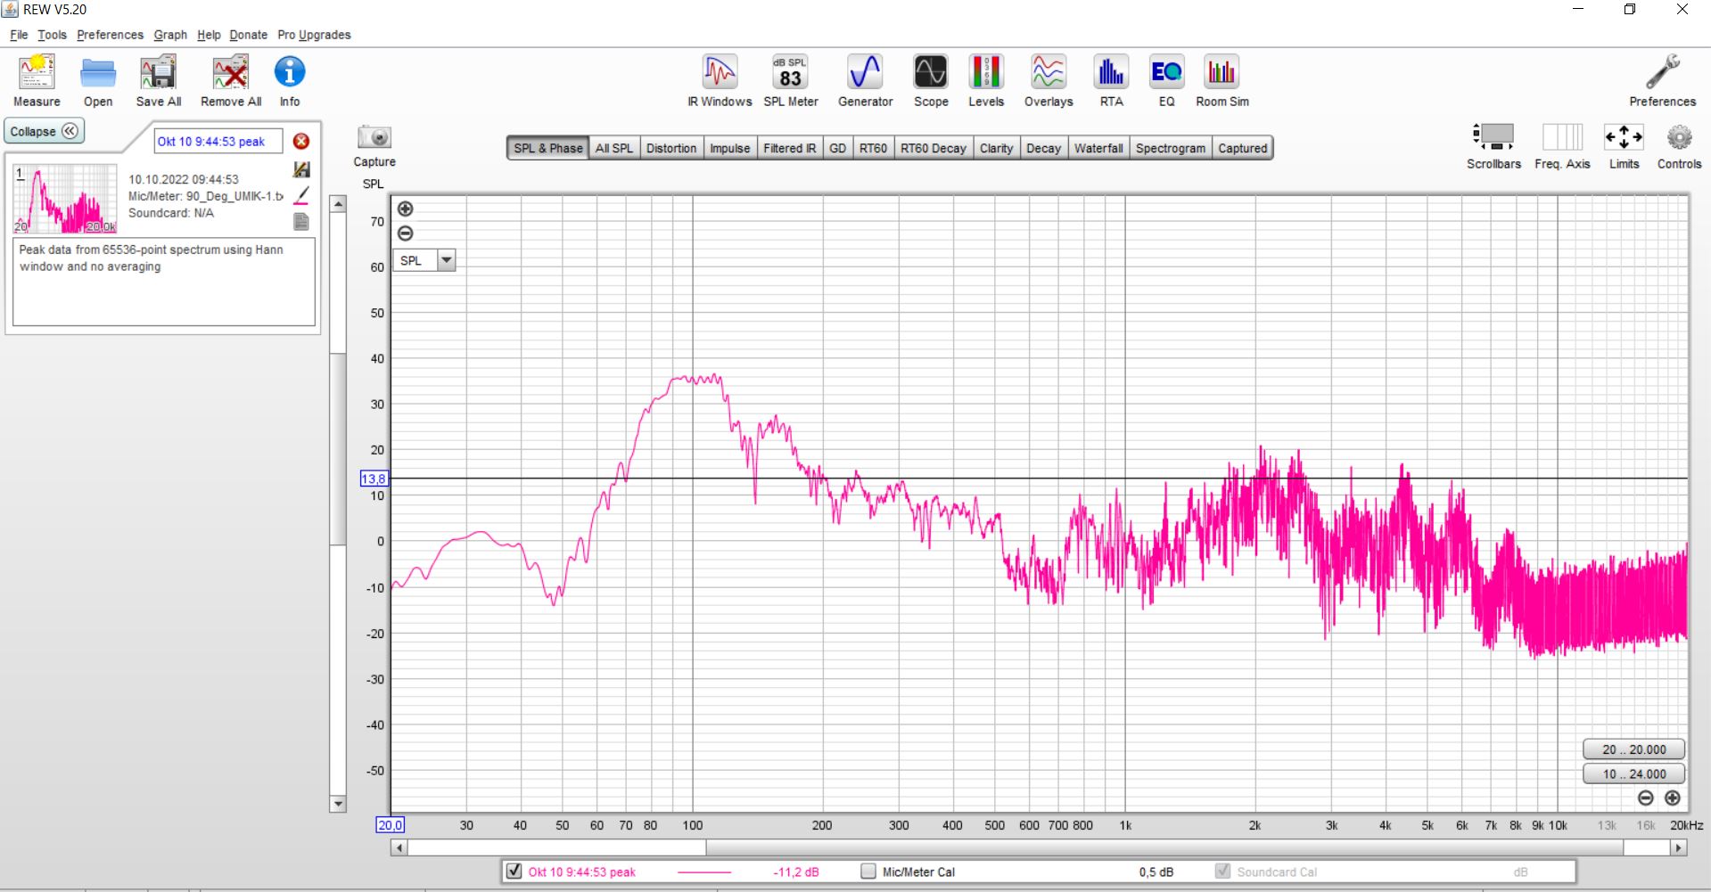This screenshot has height=892, width=1711.
Task: Set range with 20 .. 20.000 button
Action: (1633, 749)
